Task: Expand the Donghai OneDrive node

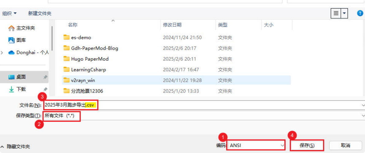Action: pos(2,53)
